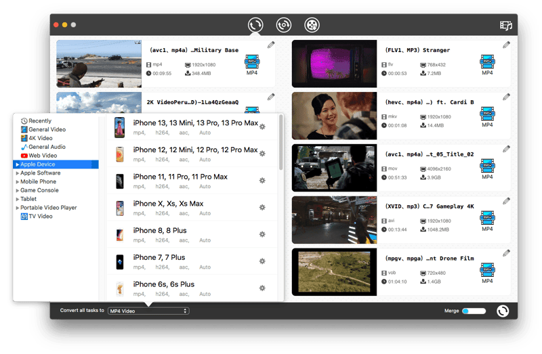
Task: Select the General Video category
Action: point(47,129)
